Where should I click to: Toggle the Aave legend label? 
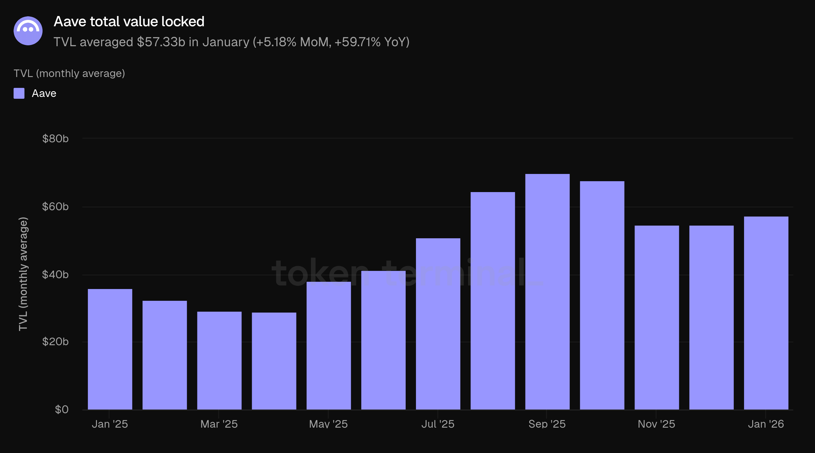(x=44, y=93)
